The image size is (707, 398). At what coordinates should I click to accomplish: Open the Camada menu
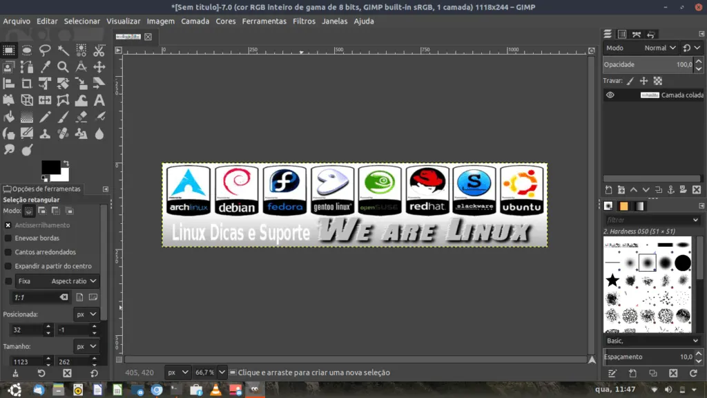[x=195, y=21]
